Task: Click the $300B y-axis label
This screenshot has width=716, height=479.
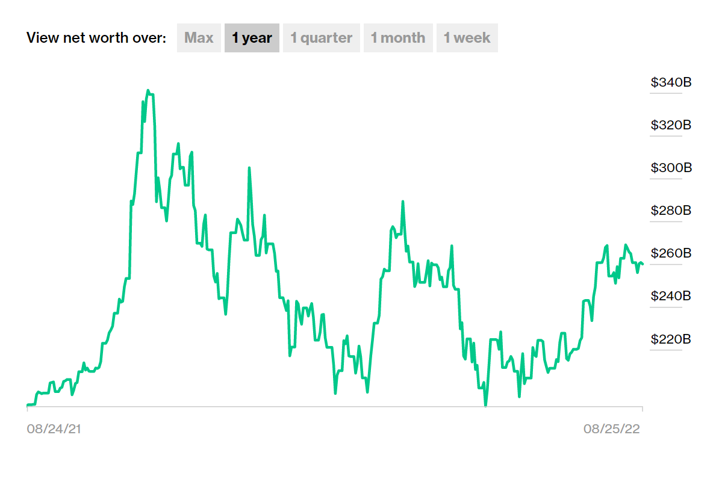Action: tap(671, 168)
